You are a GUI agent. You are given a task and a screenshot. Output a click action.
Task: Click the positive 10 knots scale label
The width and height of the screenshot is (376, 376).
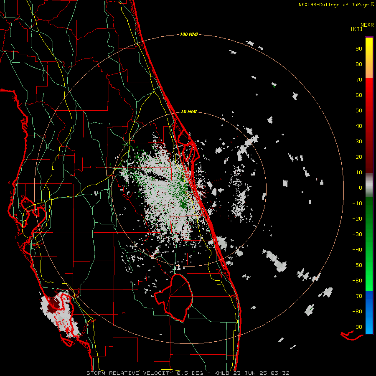click(x=359, y=173)
